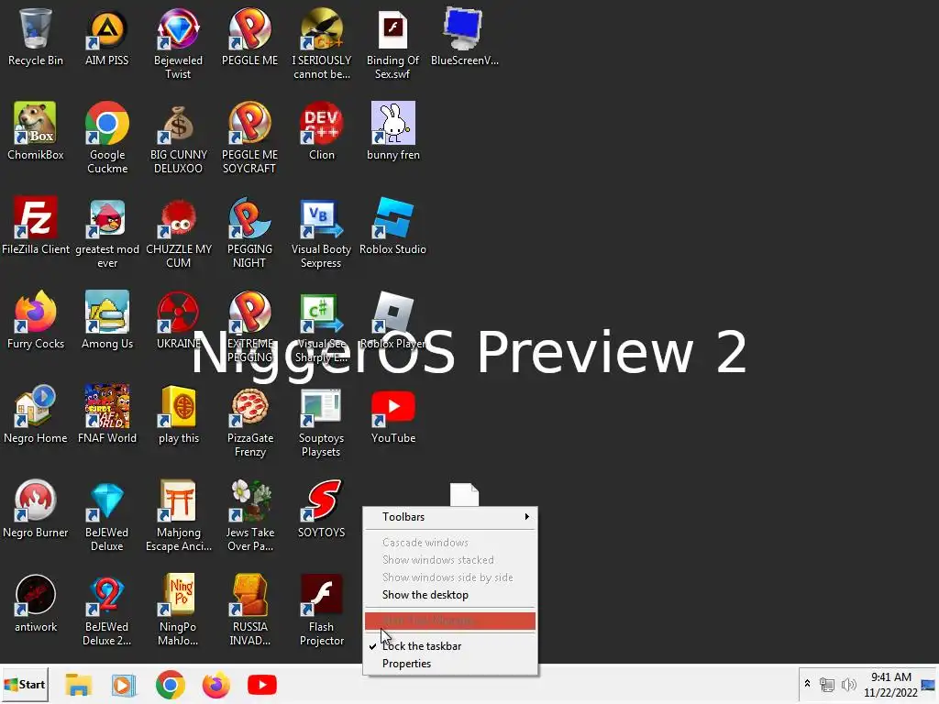Image resolution: width=939 pixels, height=704 pixels.
Task: Open the I SERIOUSLY cannot be... shortcut
Action: tap(322, 43)
